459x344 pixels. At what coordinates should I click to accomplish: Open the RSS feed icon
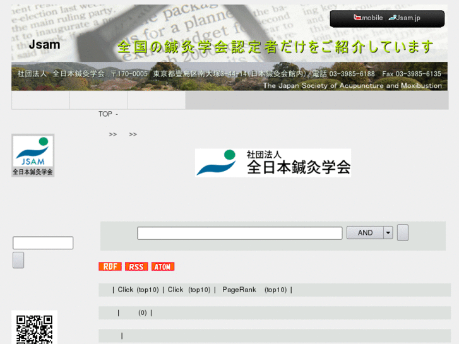[136, 266]
